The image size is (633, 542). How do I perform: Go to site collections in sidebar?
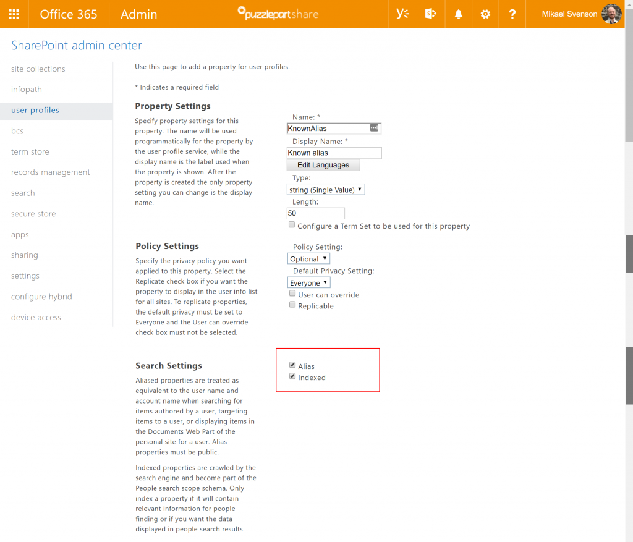38,69
